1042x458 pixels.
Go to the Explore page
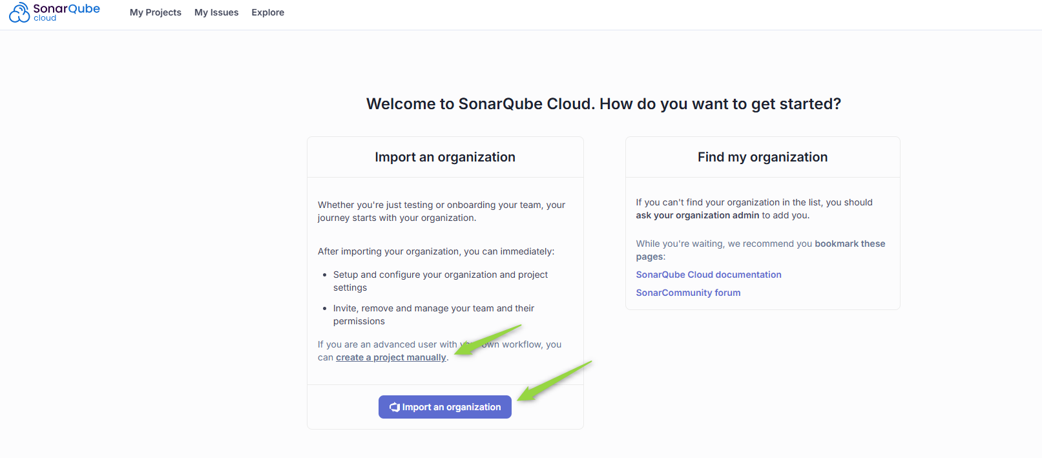tap(268, 12)
